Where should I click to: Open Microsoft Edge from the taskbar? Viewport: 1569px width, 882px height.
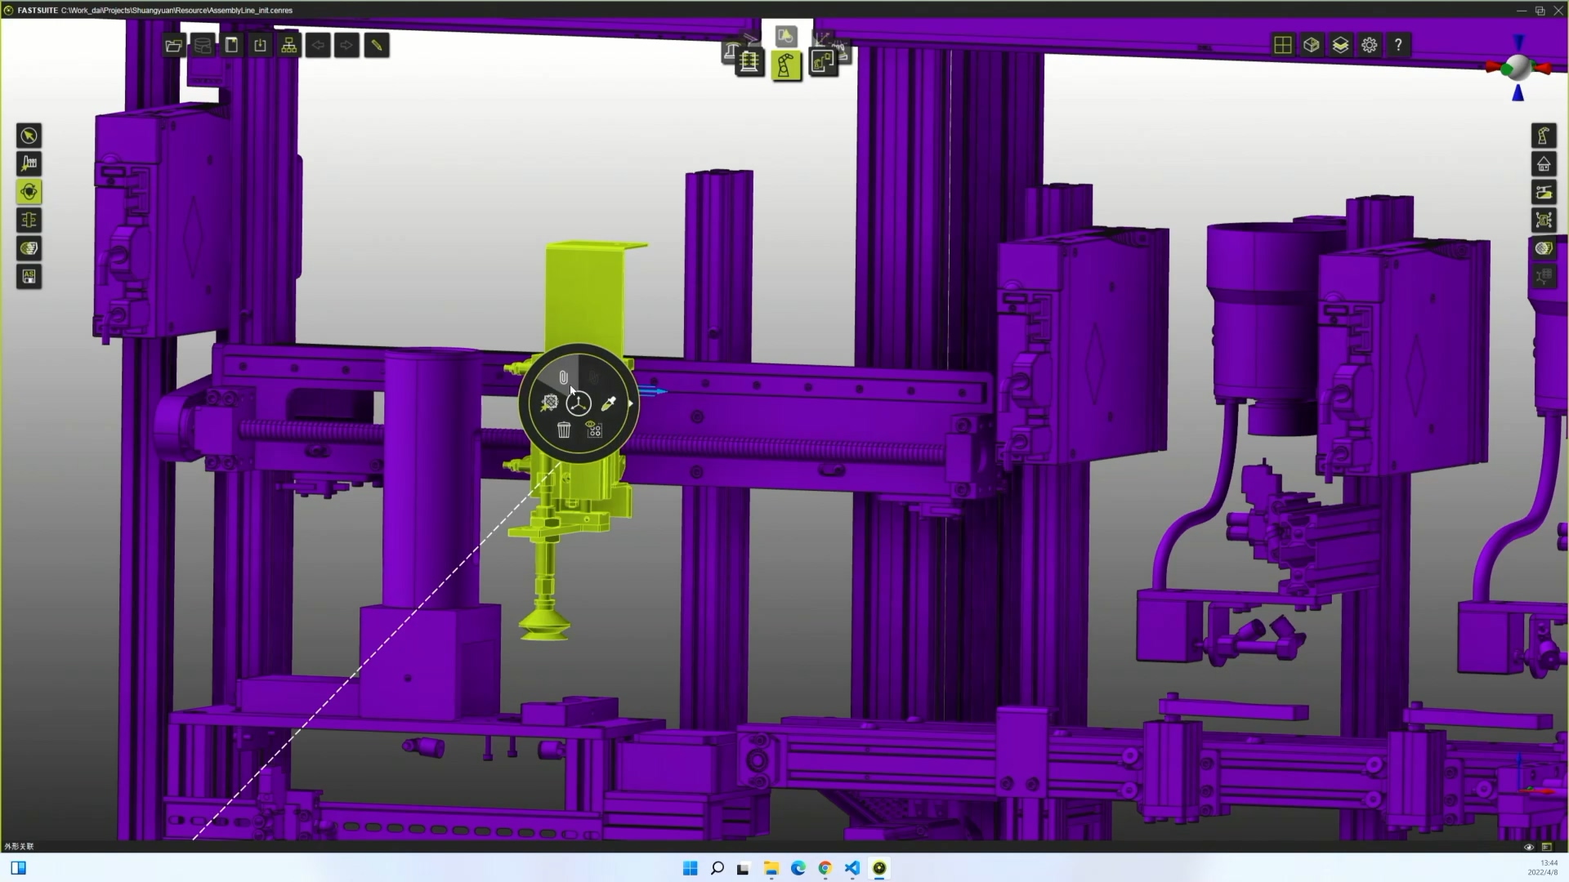pos(798,868)
